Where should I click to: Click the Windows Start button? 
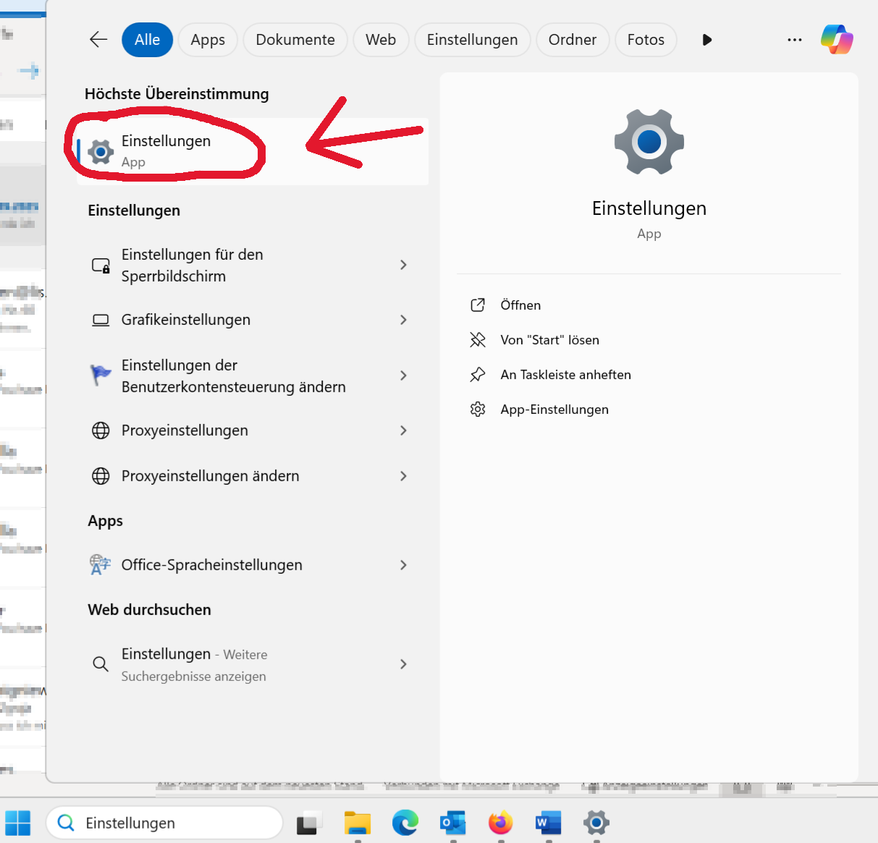18,823
